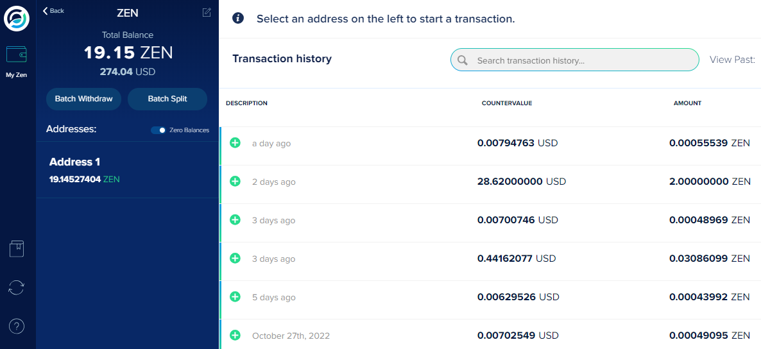Go Back using the chevron link
761x349 pixels.
coord(53,11)
